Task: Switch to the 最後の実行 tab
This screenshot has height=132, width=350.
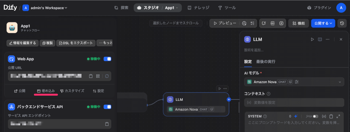Action: (266, 62)
